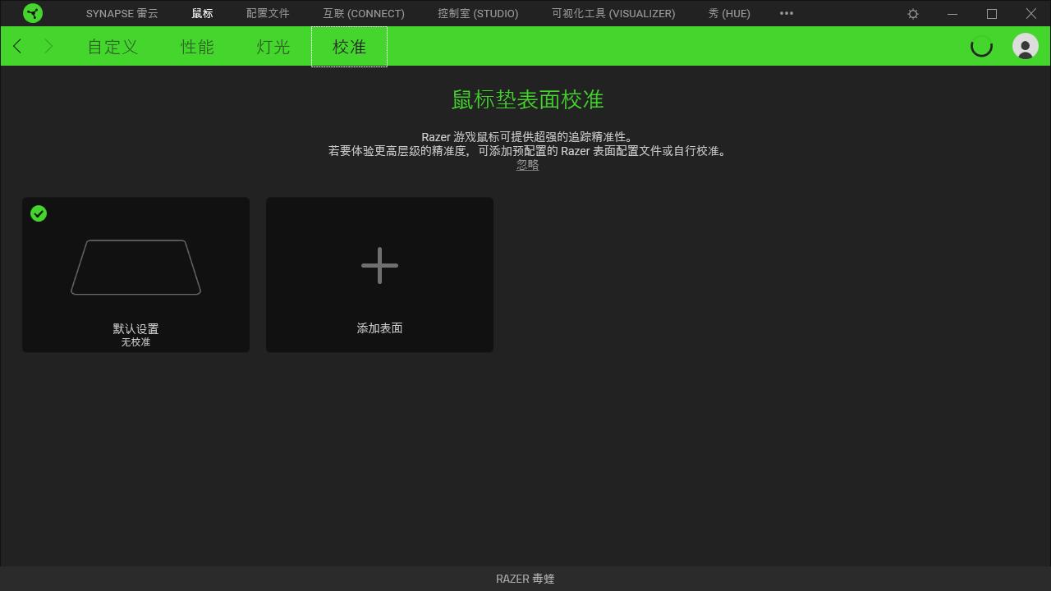
Task: Expand the 配置文件 menu
Action: [x=268, y=13]
